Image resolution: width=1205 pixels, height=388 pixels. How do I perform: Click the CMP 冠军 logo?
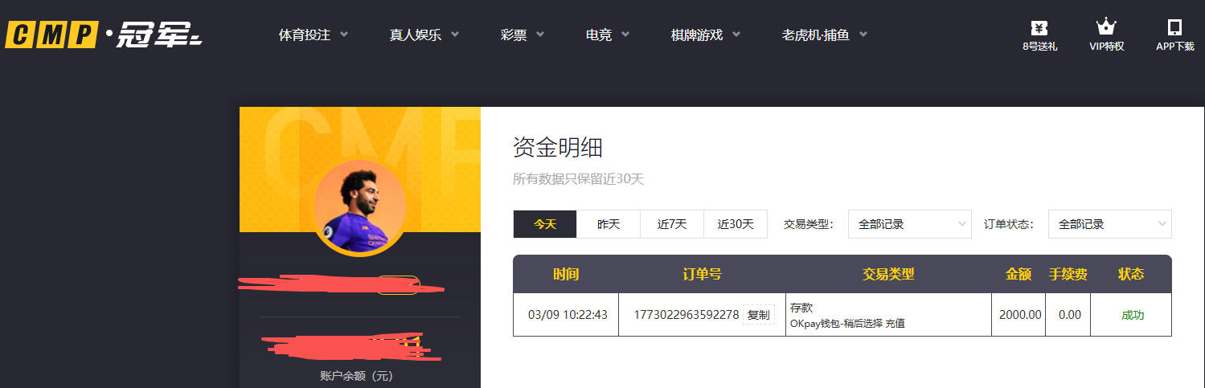coord(103,35)
